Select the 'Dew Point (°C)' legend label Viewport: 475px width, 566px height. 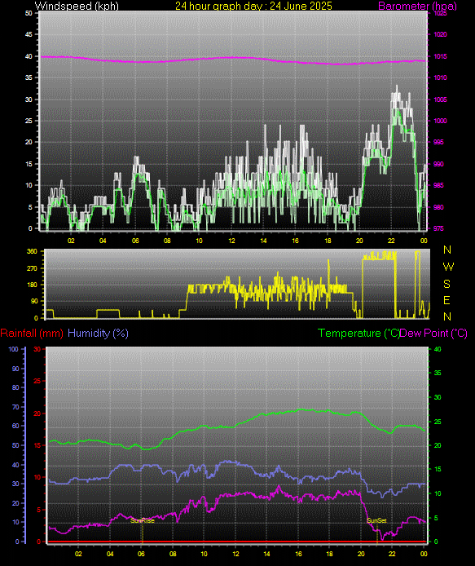pos(433,333)
